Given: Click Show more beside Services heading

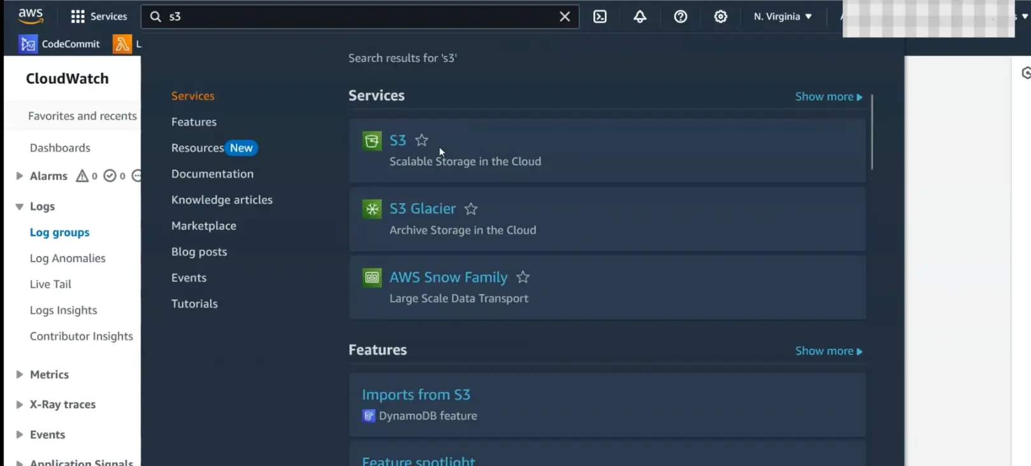Looking at the screenshot, I should 828,97.
